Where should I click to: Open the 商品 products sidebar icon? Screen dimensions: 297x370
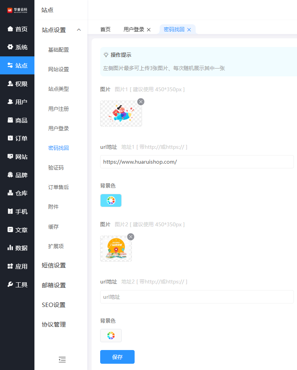(x=11, y=120)
